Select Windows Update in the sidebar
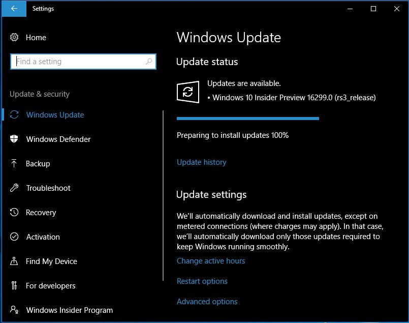Image resolution: width=409 pixels, height=323 pixels. (55, 115)
